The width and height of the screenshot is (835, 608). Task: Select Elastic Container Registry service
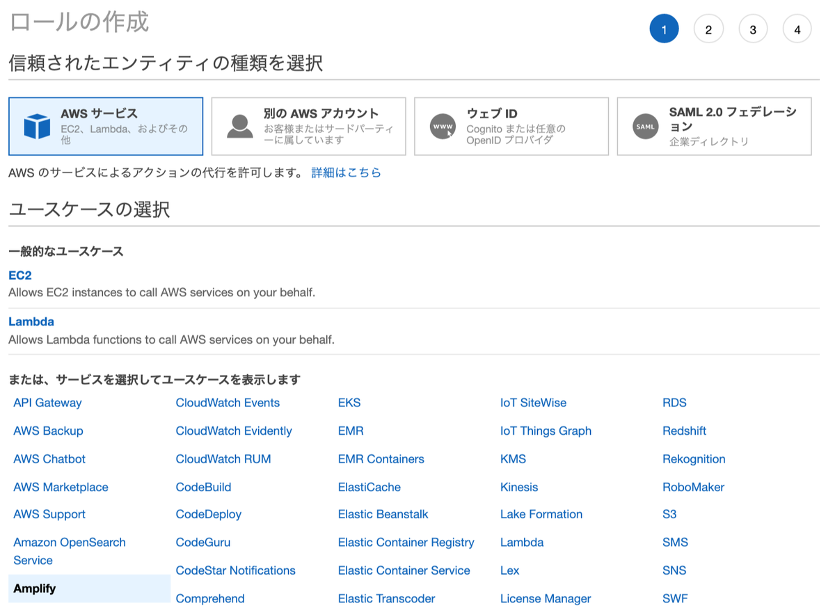pos(406,542)
